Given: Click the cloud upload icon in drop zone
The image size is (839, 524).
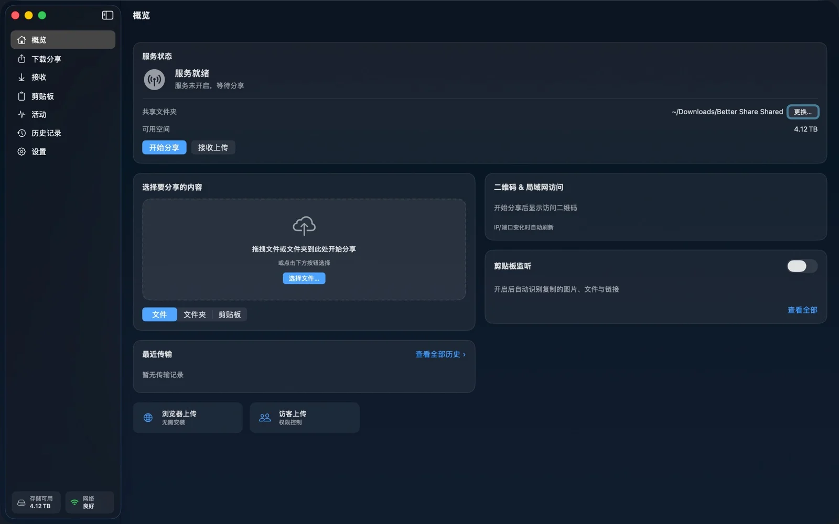Looking at the screenshot, I should [304, 225].
